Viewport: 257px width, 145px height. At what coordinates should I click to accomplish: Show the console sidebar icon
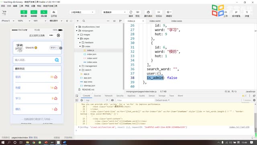[x=77, y=100]
